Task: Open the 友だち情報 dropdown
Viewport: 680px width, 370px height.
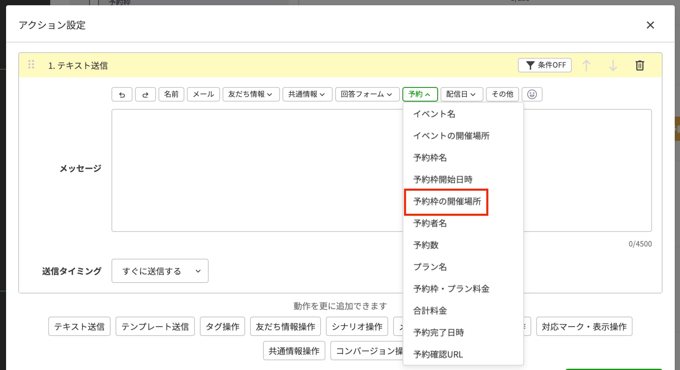Action: click(251, 94)
